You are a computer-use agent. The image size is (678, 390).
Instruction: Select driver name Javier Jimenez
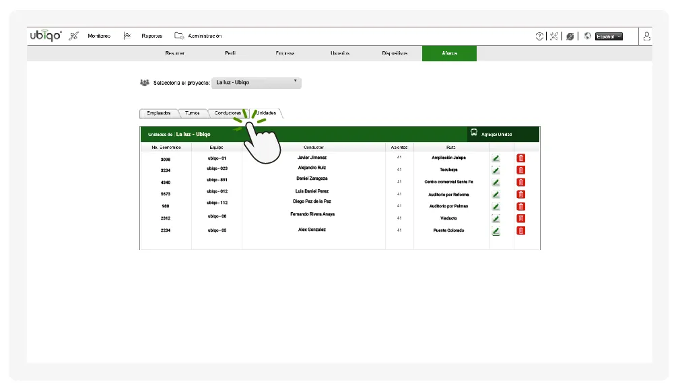312,158
